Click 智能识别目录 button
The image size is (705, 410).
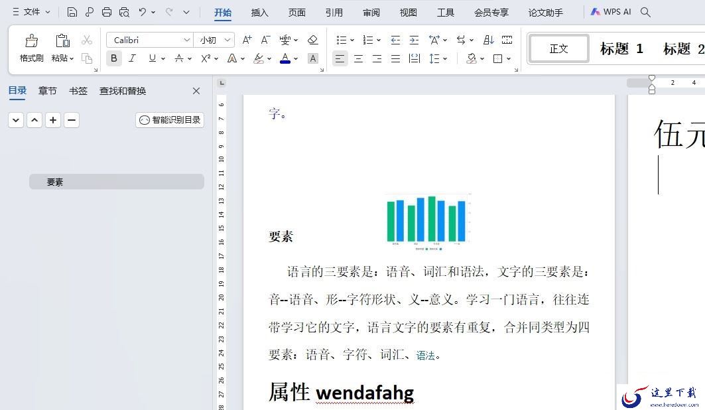[x=170, y=120]
